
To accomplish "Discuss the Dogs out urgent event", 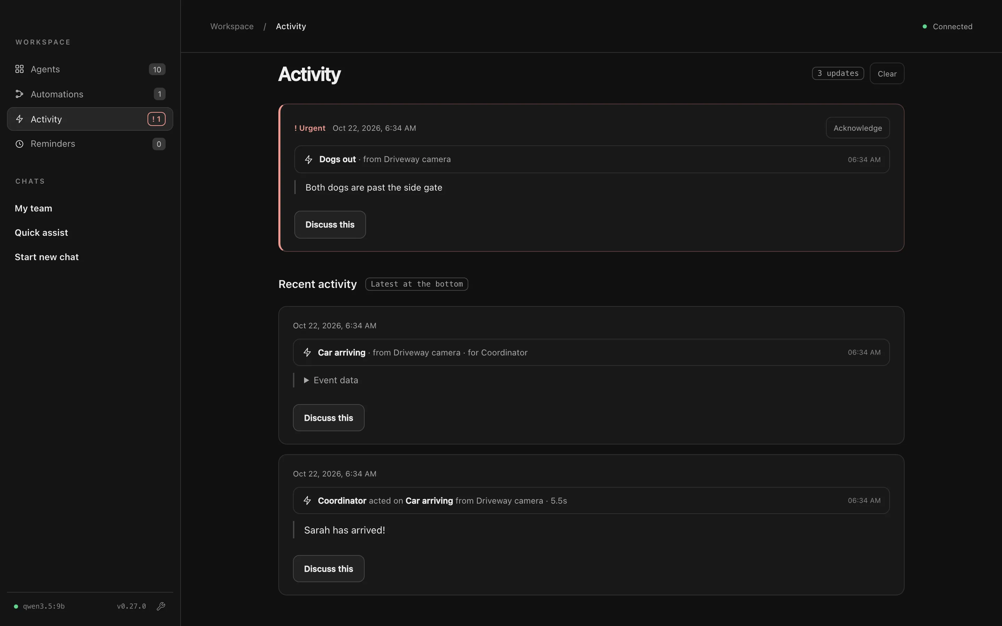I will pos(330,225).
